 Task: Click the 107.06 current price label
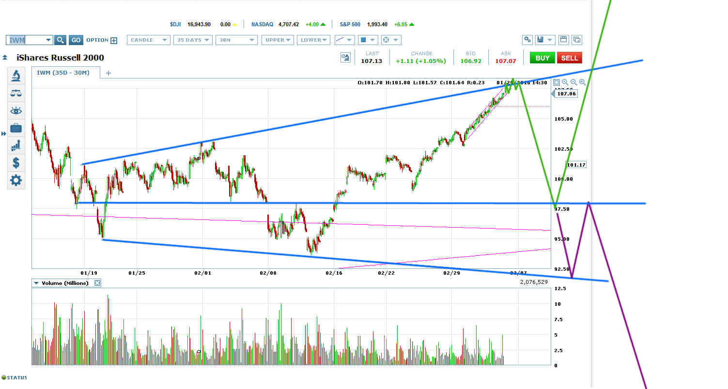click(x=566, y=94)
